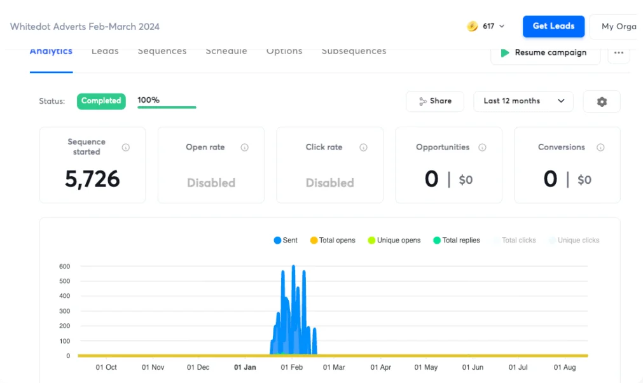Image resolution: width=643 pixels, height=383 pixels.
Task: Click the Get Leads button
Action: (x=553, y=26)
